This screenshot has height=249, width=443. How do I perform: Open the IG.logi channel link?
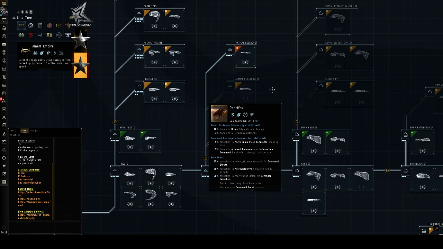(x=21, y=173)
